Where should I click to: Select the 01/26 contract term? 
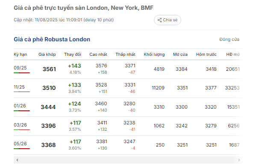(x=20, y=106)
